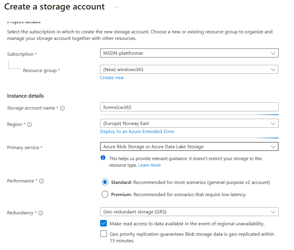294x250 pixels.
Task: Uncheck make read access available checkbox
Action: tap(103, 223)
